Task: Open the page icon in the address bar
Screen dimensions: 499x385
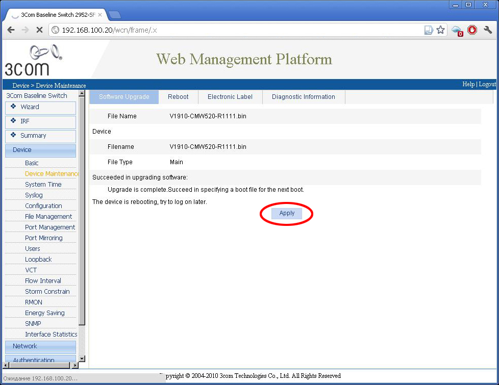Action: coord(429,30)
